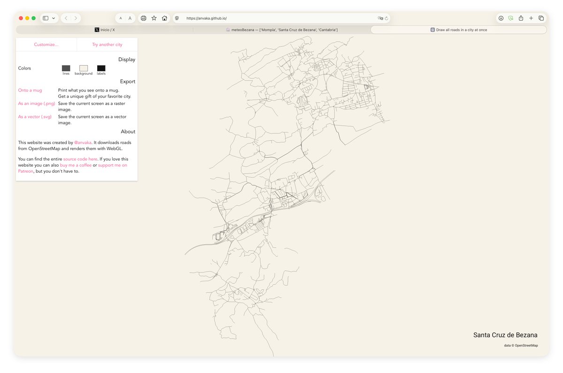Screen dimensions: 563x373
Task: Open the tab overview icon
Action: pos(542,18)
